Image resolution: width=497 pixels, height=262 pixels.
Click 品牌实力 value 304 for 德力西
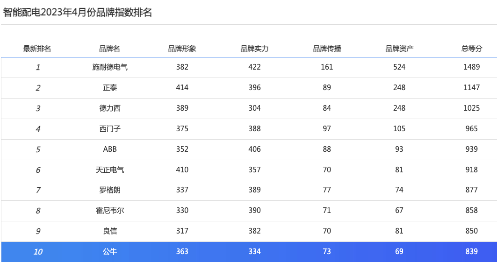pyautogui.click(x=254, y=108)
